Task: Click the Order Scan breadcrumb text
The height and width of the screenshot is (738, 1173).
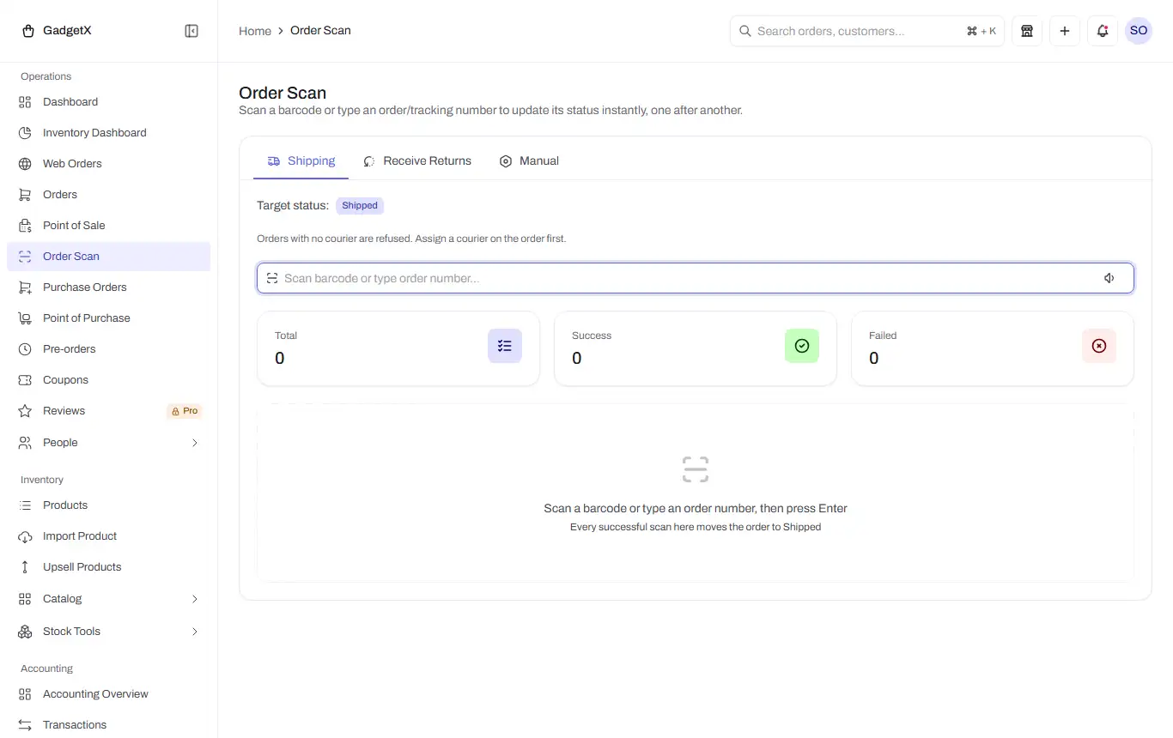Action: click(x=320, y=31)
